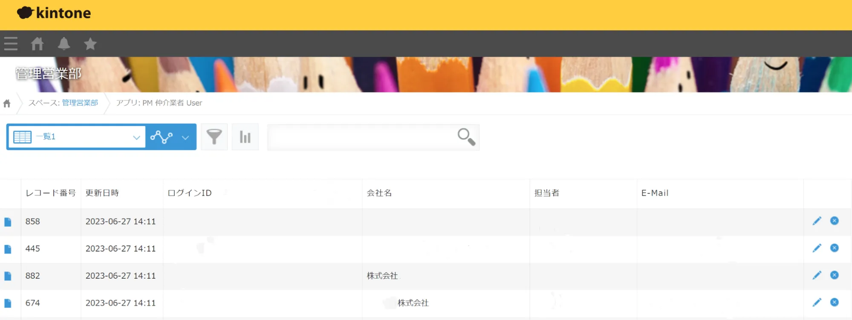Screen dimensions: 852x320
Task: Click the filter funnel icon
Action: (214, 137)
